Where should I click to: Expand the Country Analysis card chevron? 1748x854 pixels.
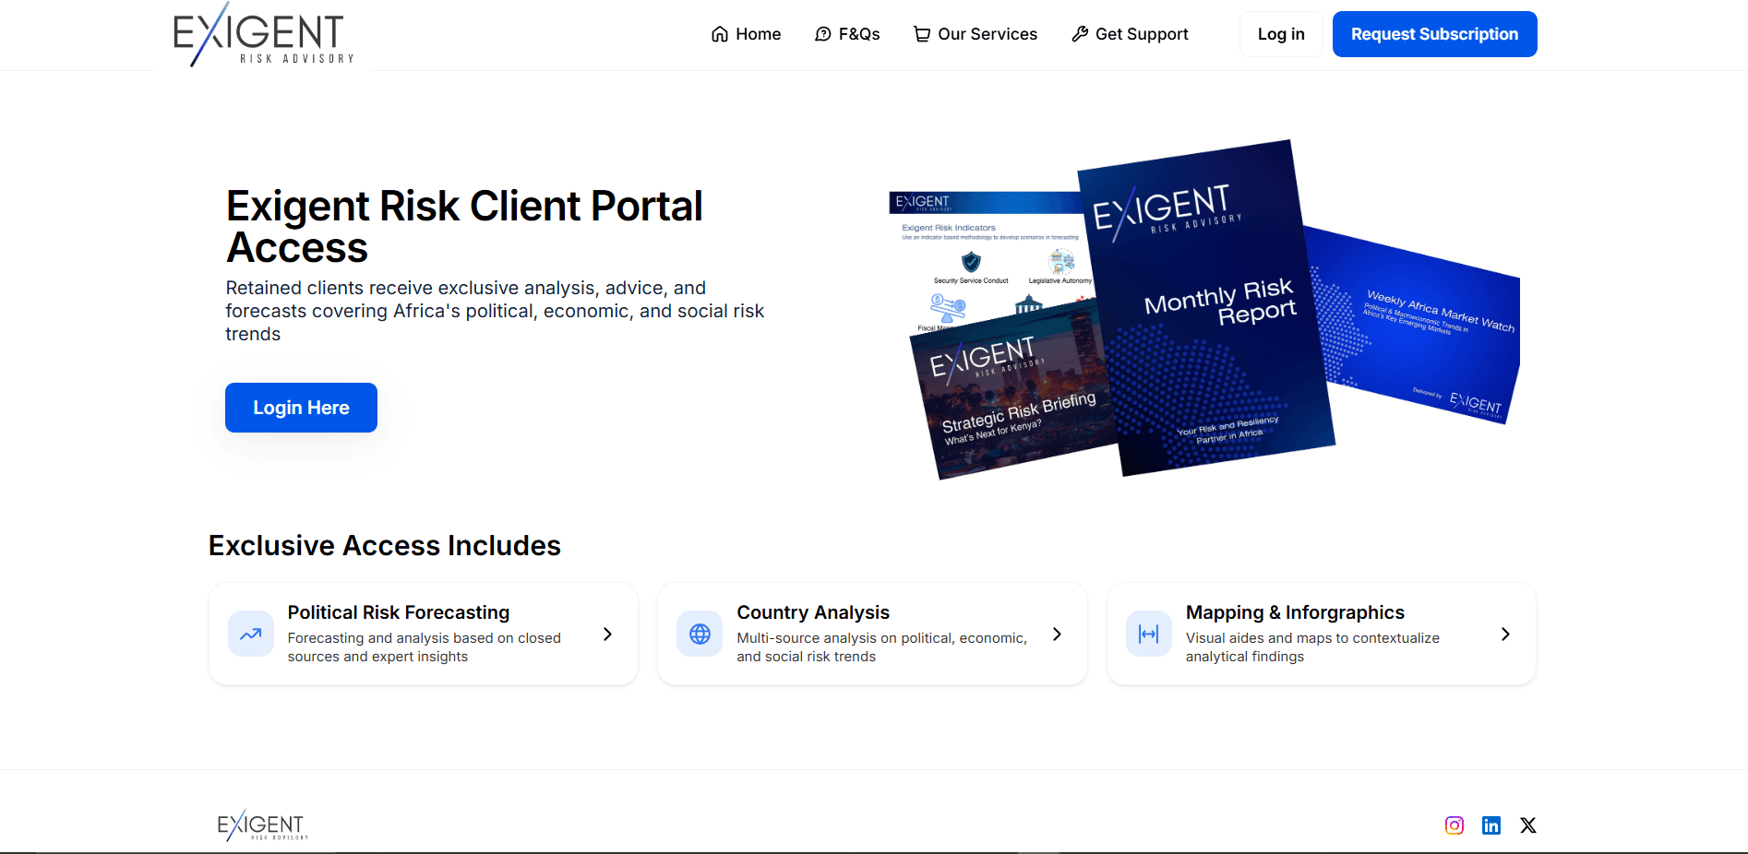click(x=1057, y=634)
